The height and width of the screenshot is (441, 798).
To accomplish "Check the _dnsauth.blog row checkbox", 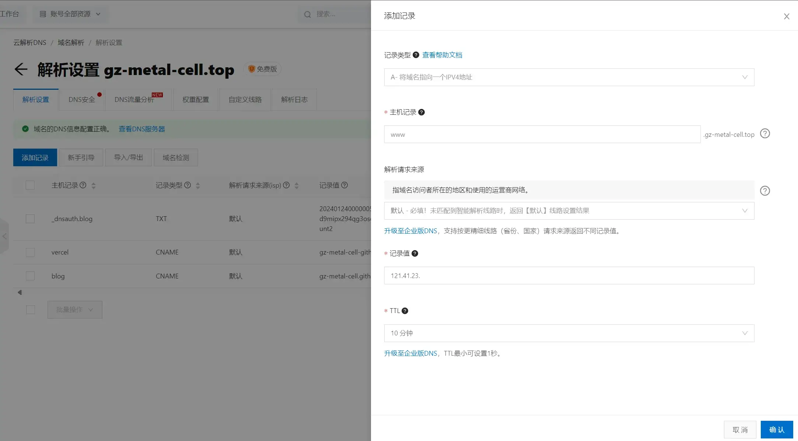I will [30, 219].
